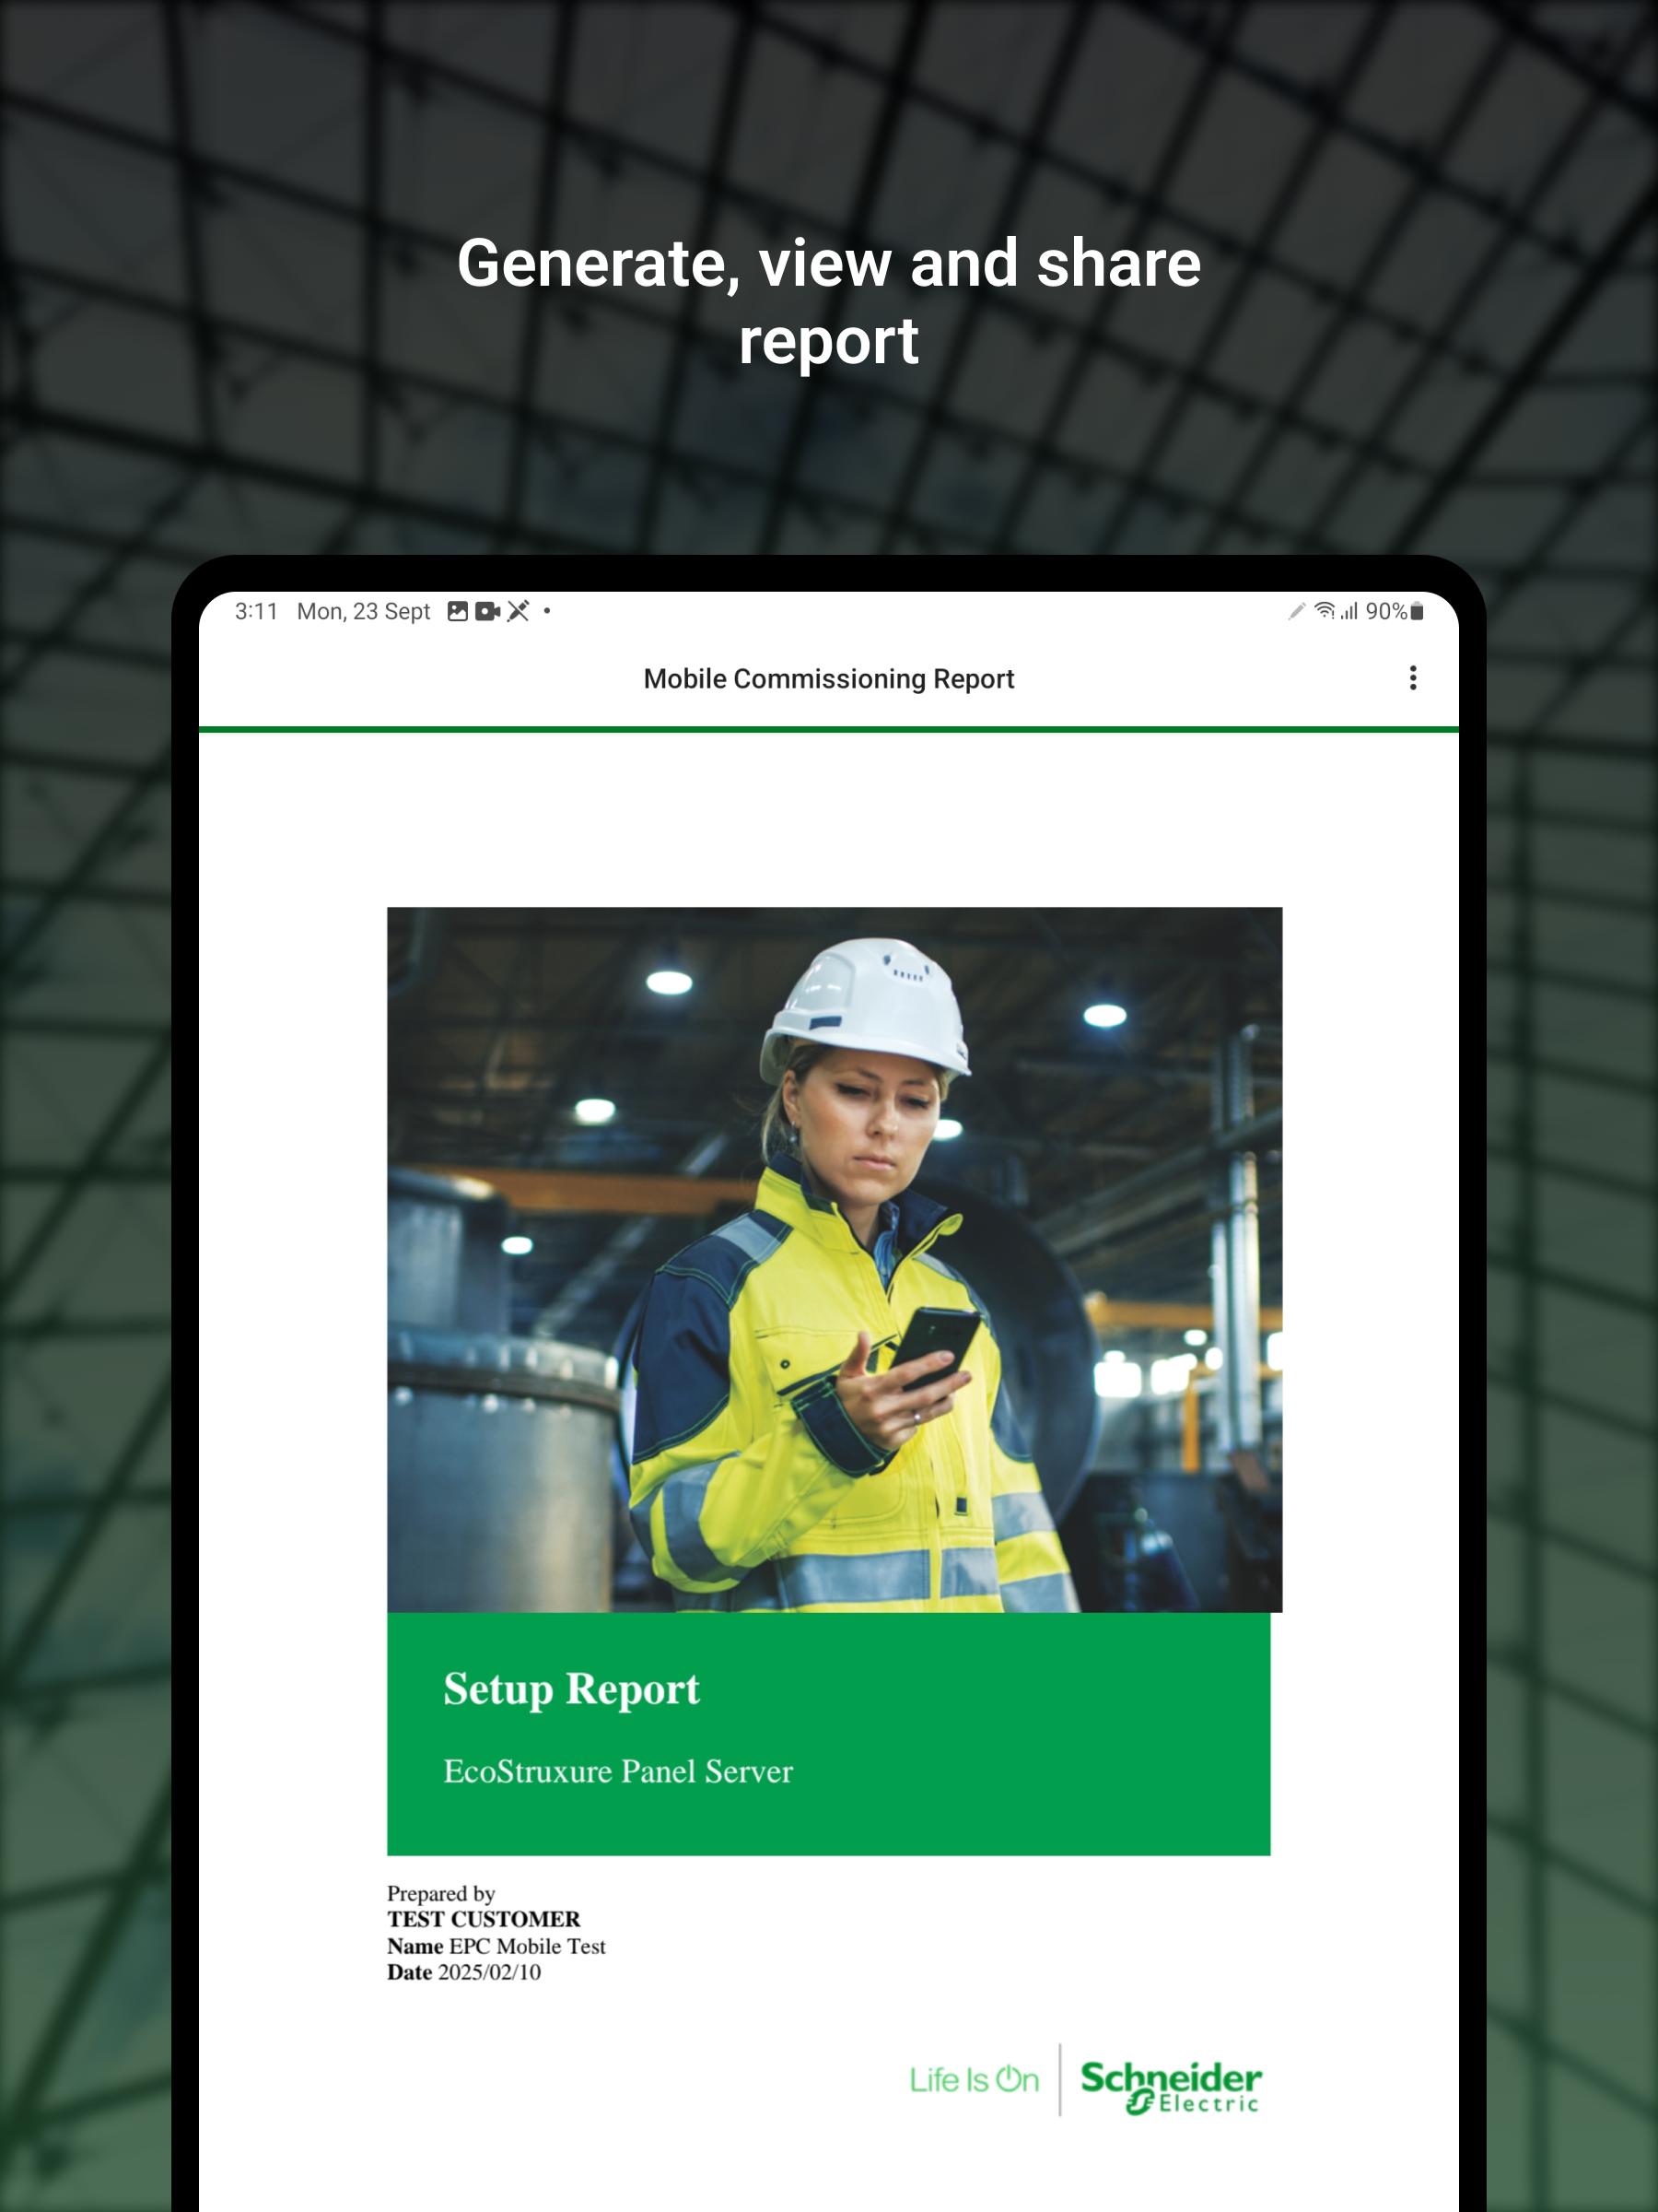Screen dimensions: 1658x2212
Task: Tap the report cover photo of worker
Action: 835,1260
